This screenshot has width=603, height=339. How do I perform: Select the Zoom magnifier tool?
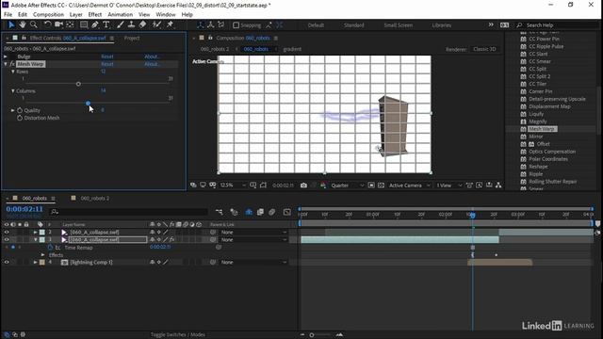(34, 24)
